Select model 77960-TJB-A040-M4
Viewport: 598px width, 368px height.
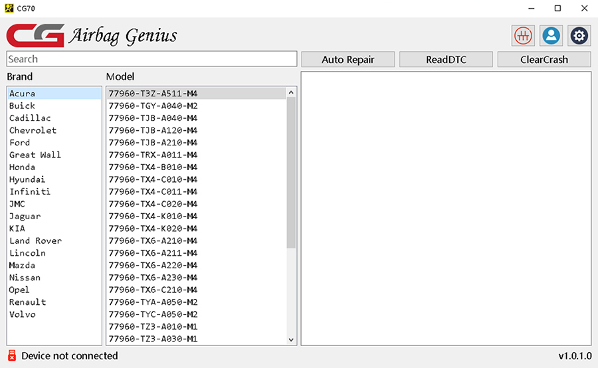pyautogui.click(x=196, y=118)
